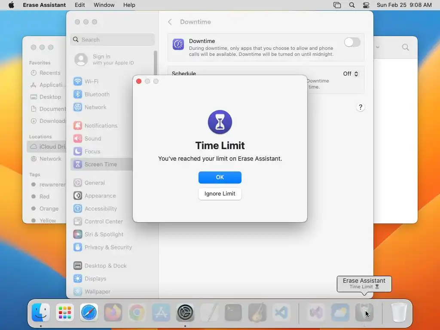Select the rewwrerer tag in Finder
This screenshot has width=440, height=330.
pos(48,184)
